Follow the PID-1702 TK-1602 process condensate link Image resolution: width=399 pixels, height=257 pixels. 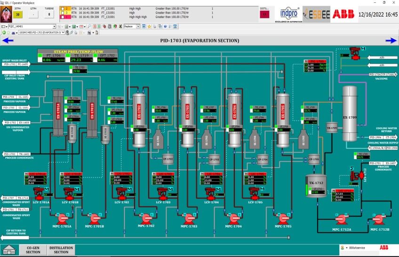(x=16, y=154)
